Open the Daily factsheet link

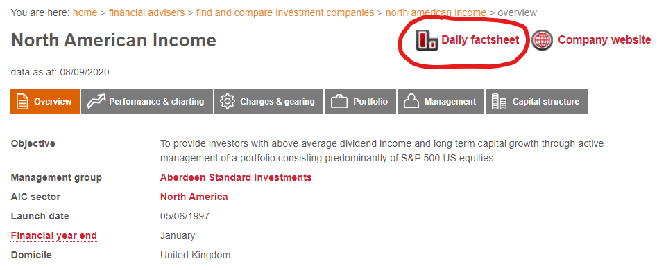pyautogui.click(x=480, y=40)
